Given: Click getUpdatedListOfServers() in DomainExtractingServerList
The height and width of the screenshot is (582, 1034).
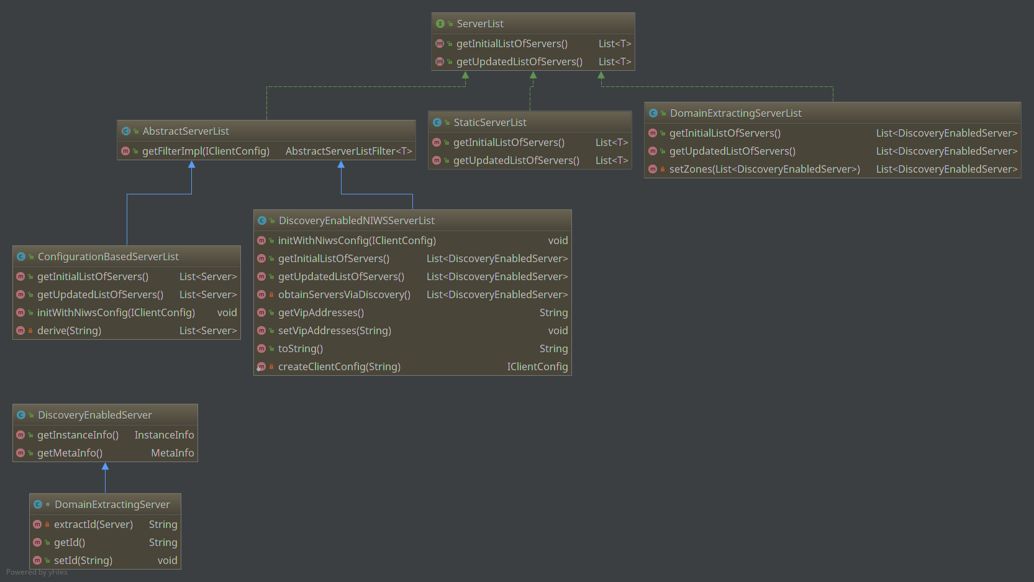Looking at the screenshot, I should pyautogui.click(x=732, y=151).
